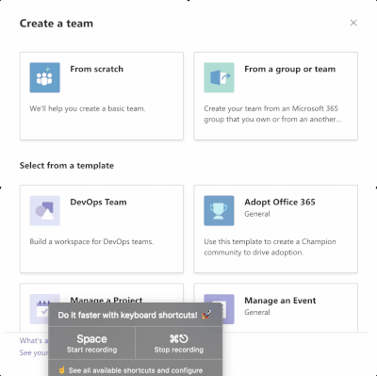
Task: Close the Create a team dialog
Action: point(353,23)
